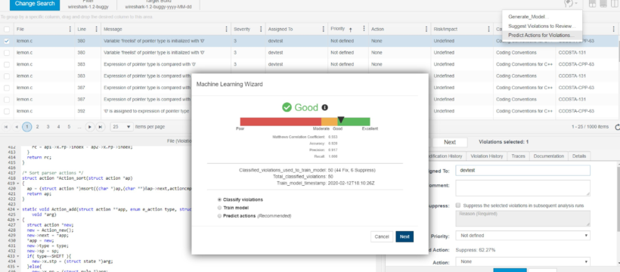The image size is (620, 272).
Task: Open File column options menu
Action: click(x=70, y=29)
